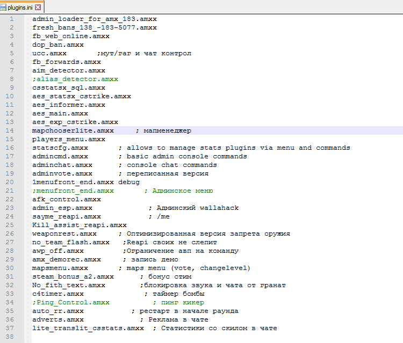Click csstatsx_sql.amxx entry

[x=69, y=88]
